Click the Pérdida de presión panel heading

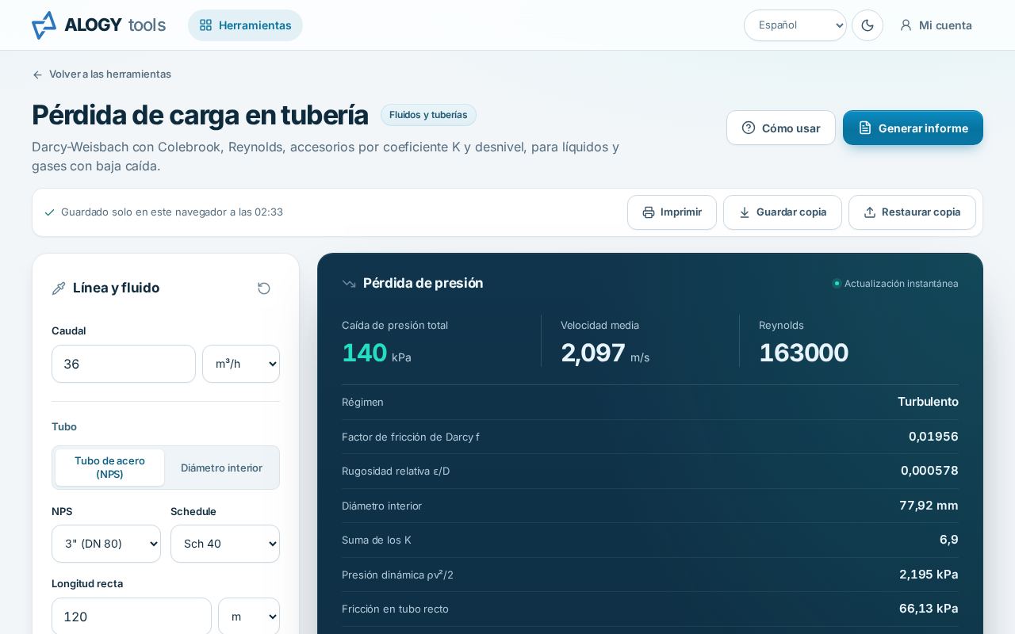click(x=423, y=283)
